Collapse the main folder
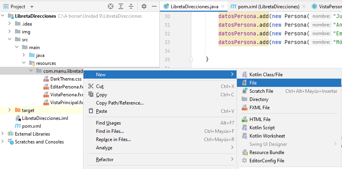The image size is (342, 169). (x=17, y=47)
